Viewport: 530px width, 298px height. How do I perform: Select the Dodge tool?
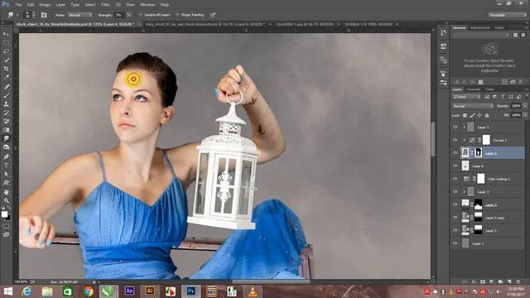pyautogui.click(x=6, y=147)
